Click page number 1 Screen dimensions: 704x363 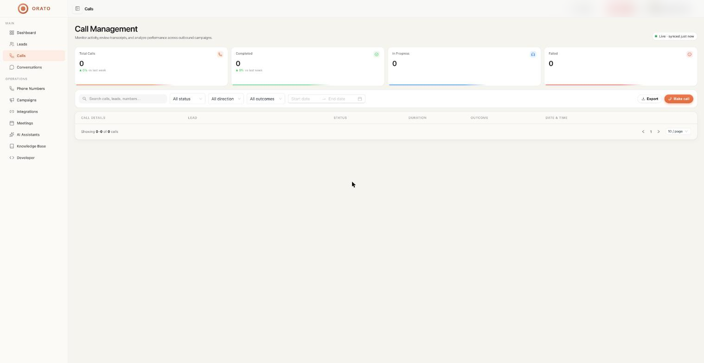651,131
